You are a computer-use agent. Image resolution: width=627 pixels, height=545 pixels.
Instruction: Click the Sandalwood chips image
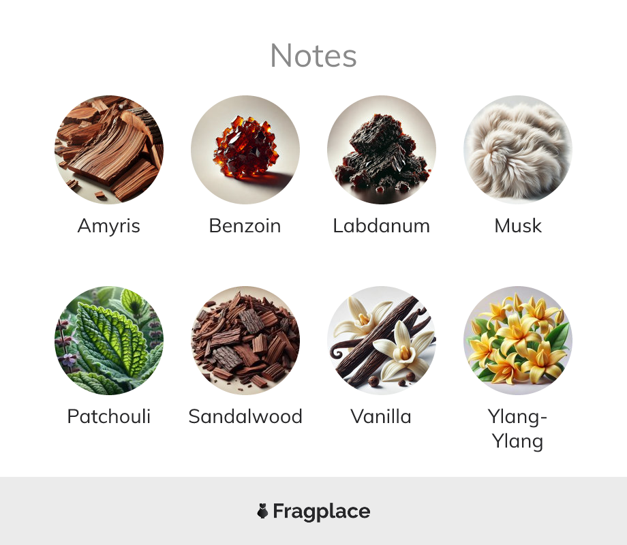coord(245,340)
